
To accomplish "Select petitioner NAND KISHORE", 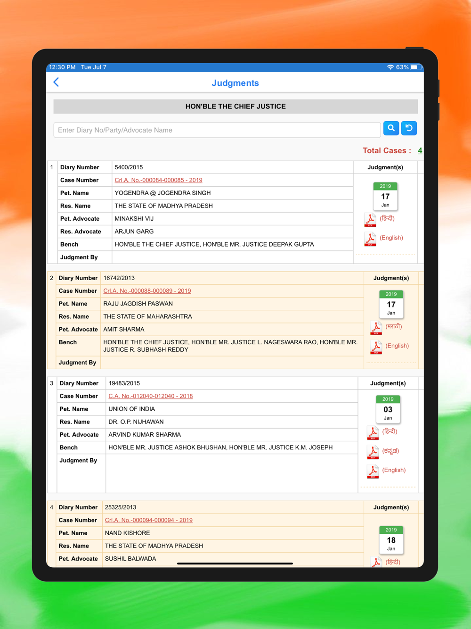I will click(127, 533).
